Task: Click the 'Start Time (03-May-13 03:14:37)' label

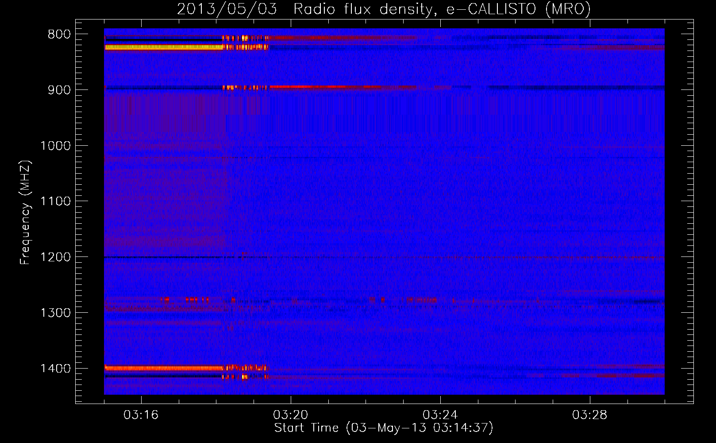Action: pos(384,428)
